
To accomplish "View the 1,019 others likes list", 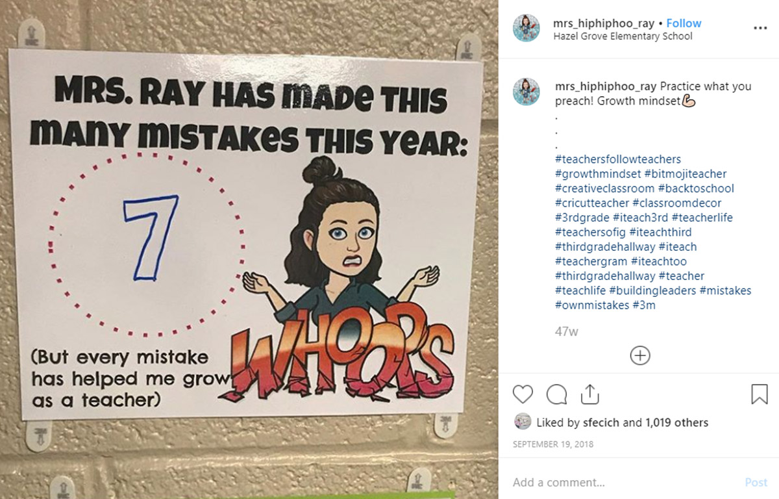I will point(676,422).
